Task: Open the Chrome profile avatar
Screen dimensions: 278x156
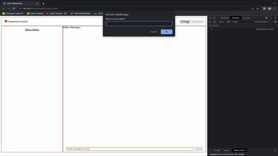Action: pyautogui.click(x=269, y=9)
